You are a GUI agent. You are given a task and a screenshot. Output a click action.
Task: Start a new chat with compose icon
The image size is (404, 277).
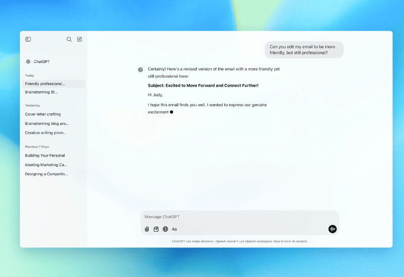pos(80,39)
